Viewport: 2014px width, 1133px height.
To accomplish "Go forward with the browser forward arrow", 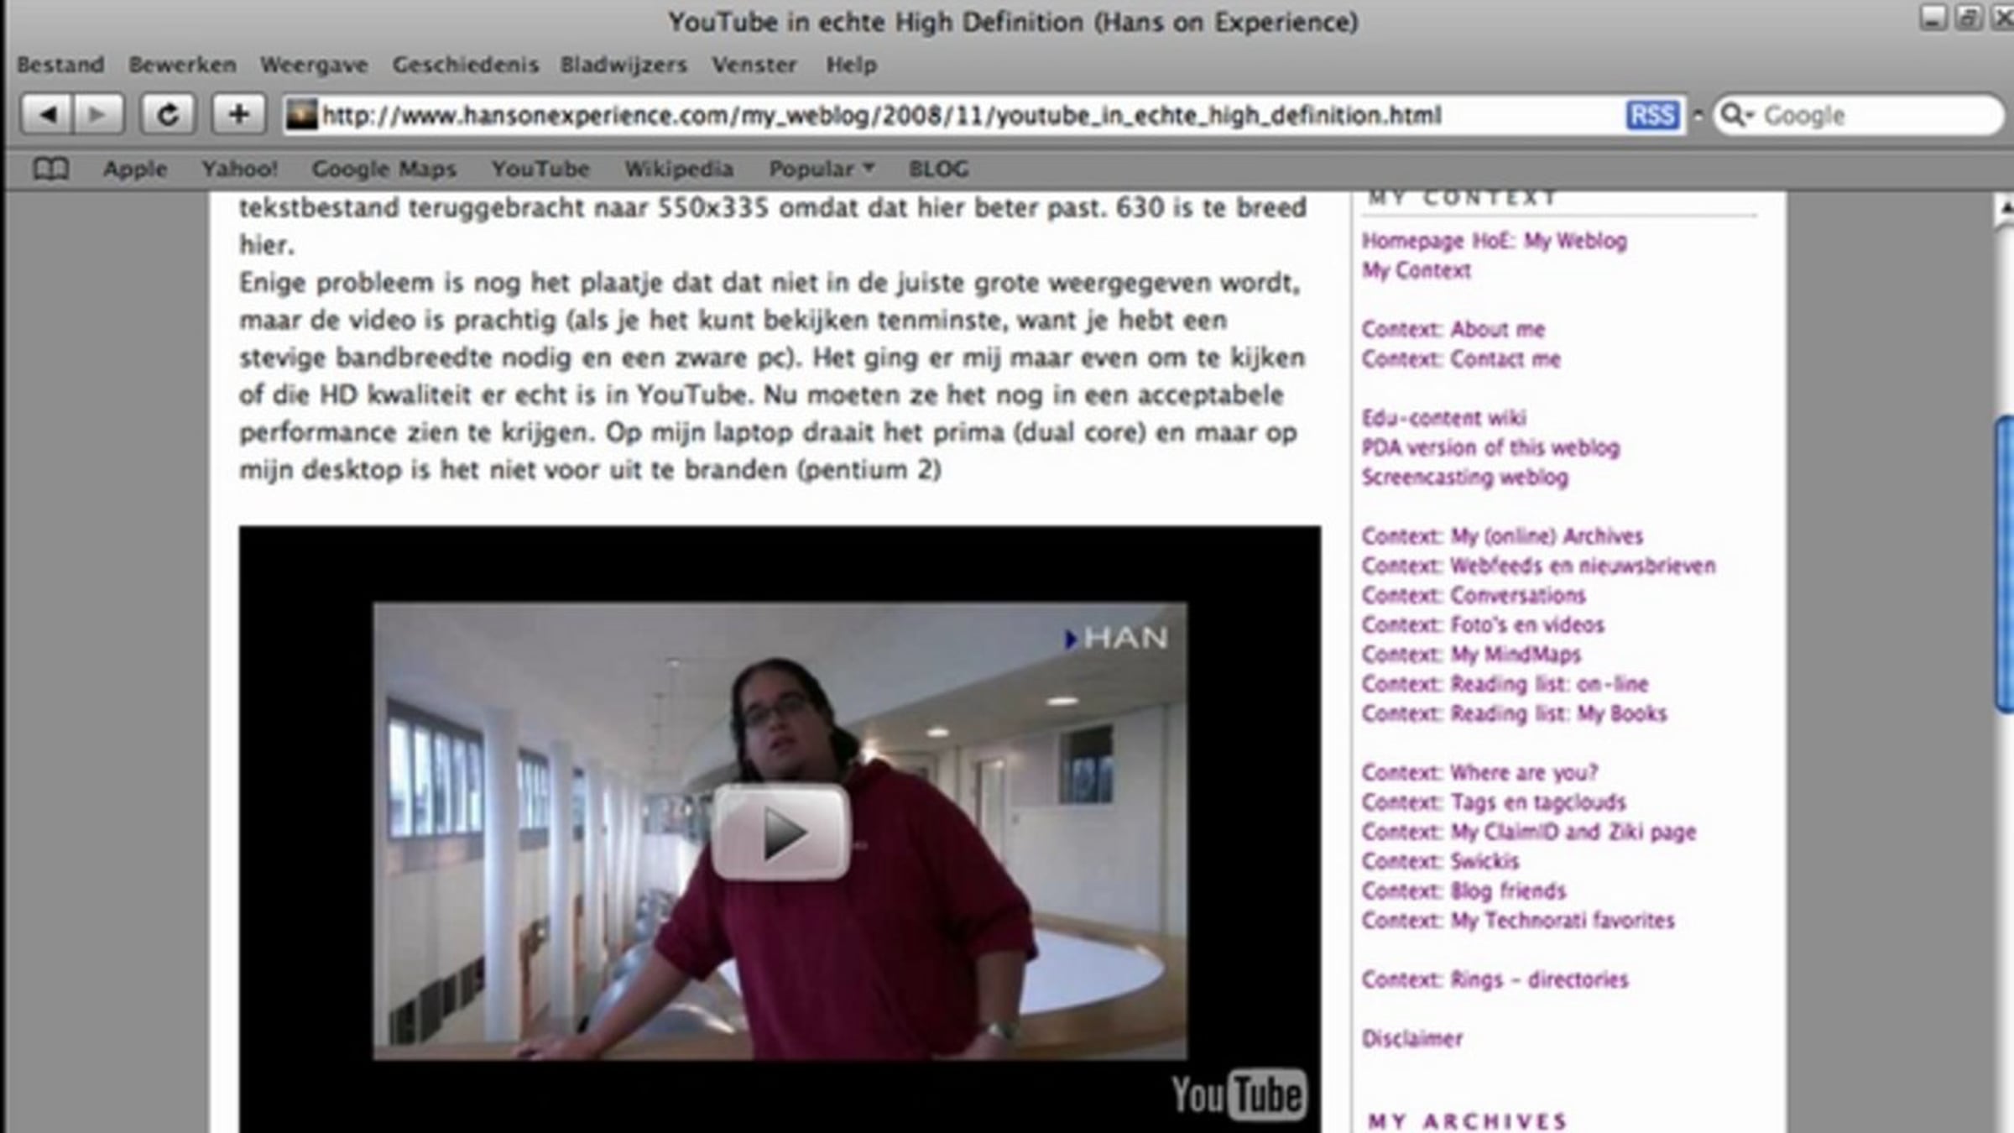I will (99, 114).
